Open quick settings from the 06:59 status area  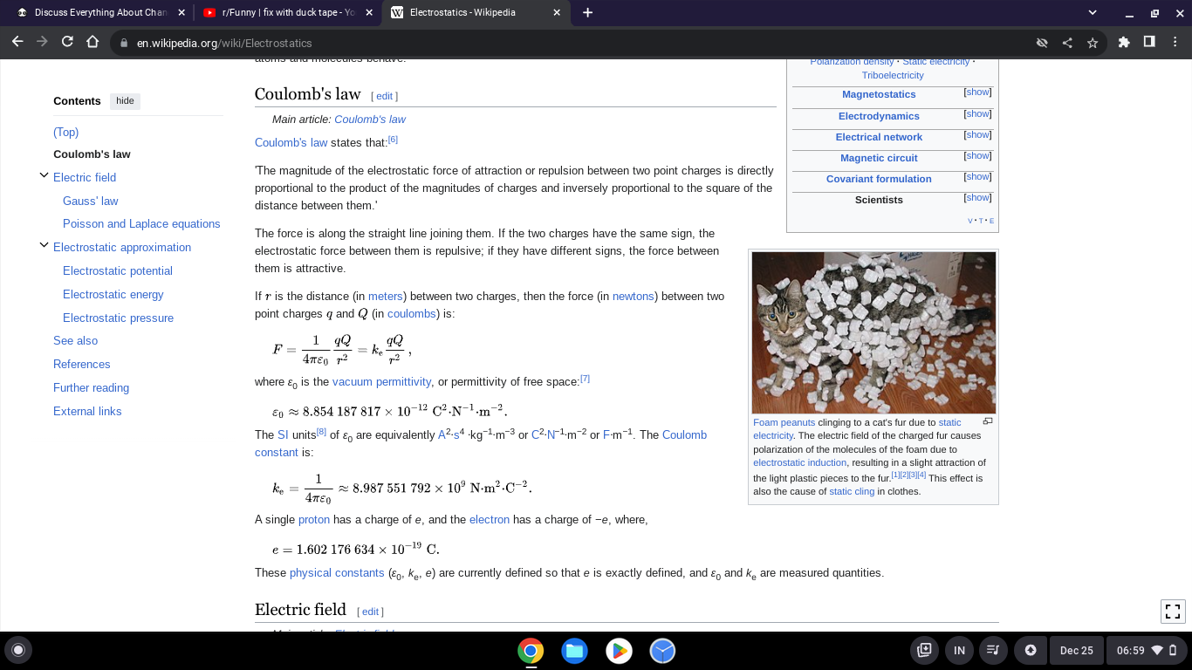(x=1147, y=650)
